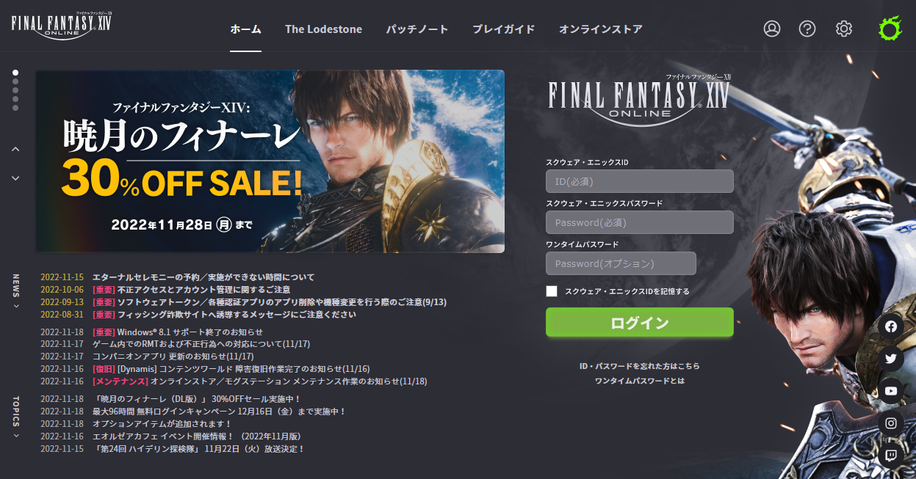Select the last banner carousel dot

[x=15, y=108]
